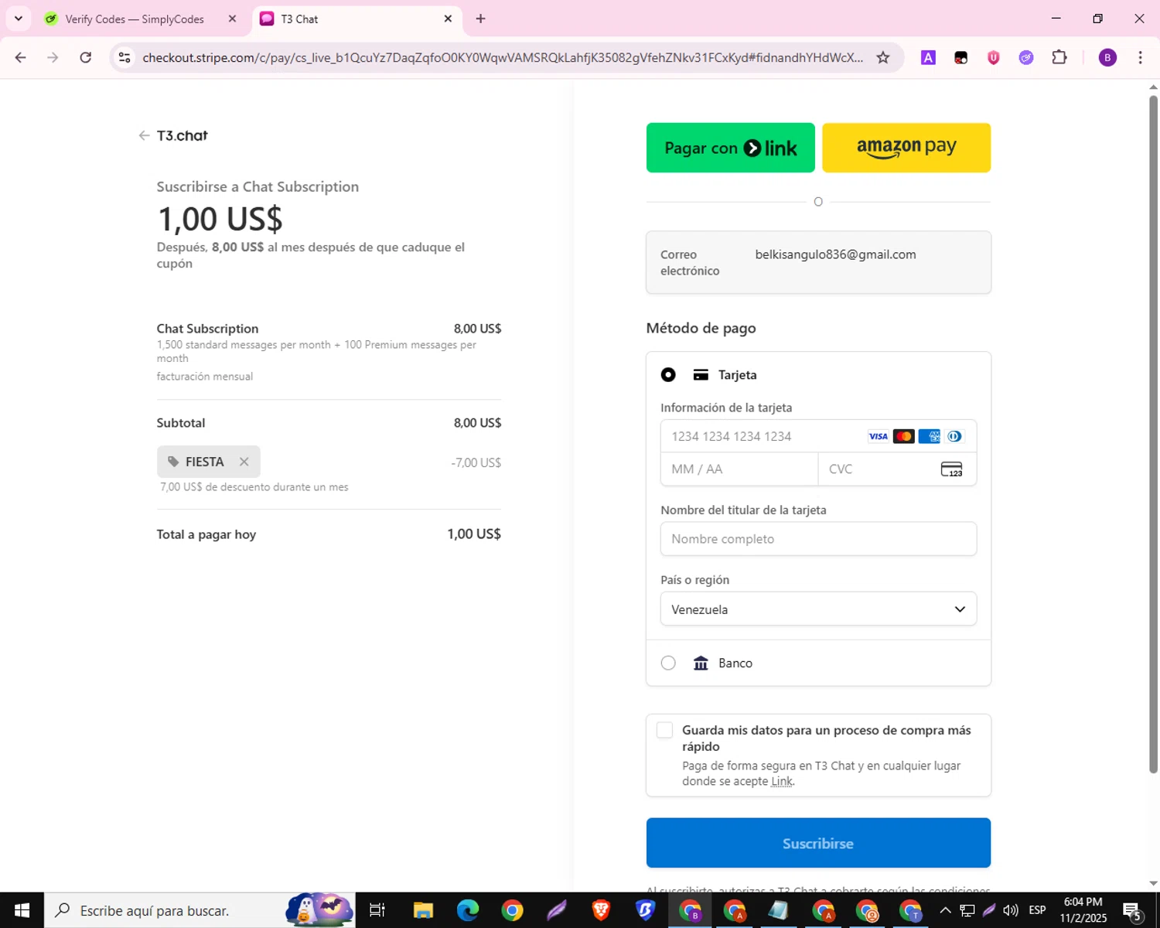Check the save my data checkbox
This screenshot has height=928, width=1160.
pos(664,730)
